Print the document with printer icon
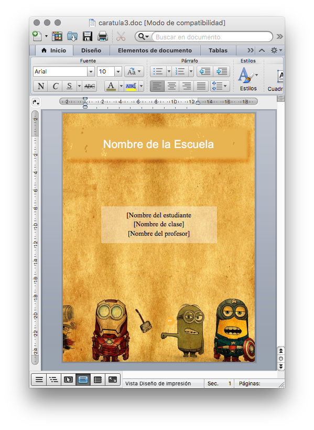This screenshot has width=314, height=430. [x=103, y=36]
